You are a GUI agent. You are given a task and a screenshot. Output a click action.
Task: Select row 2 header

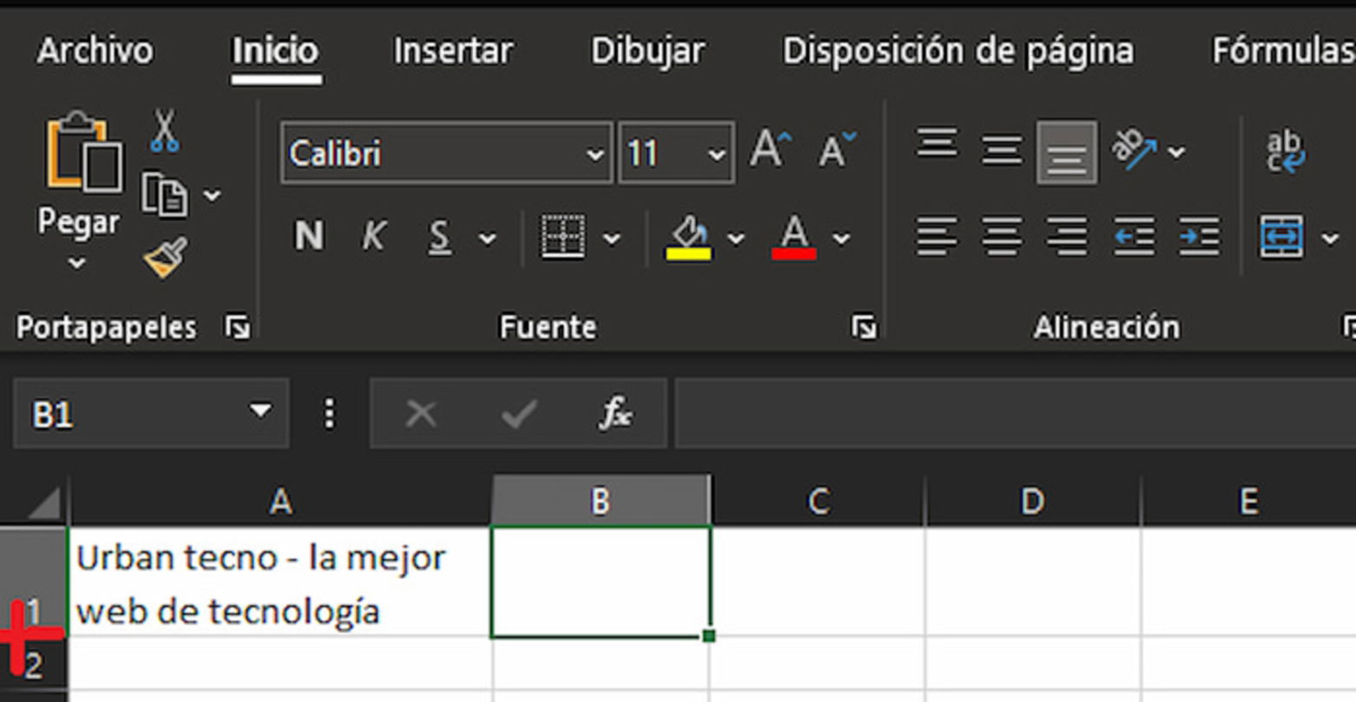point(33,665)
